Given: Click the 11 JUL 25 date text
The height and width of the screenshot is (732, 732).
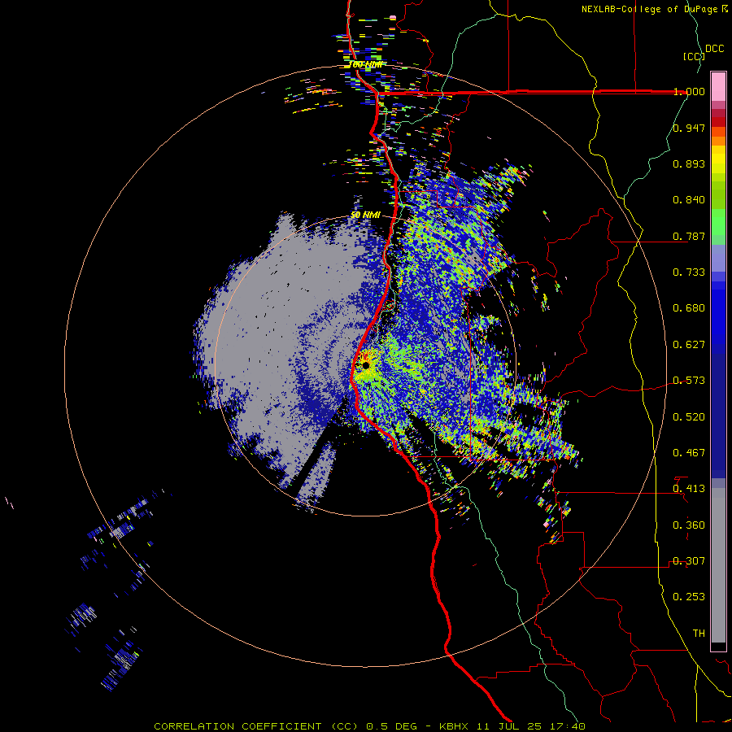Looking at the screenshot, I should pyautogui.click(x=509, y=726).
